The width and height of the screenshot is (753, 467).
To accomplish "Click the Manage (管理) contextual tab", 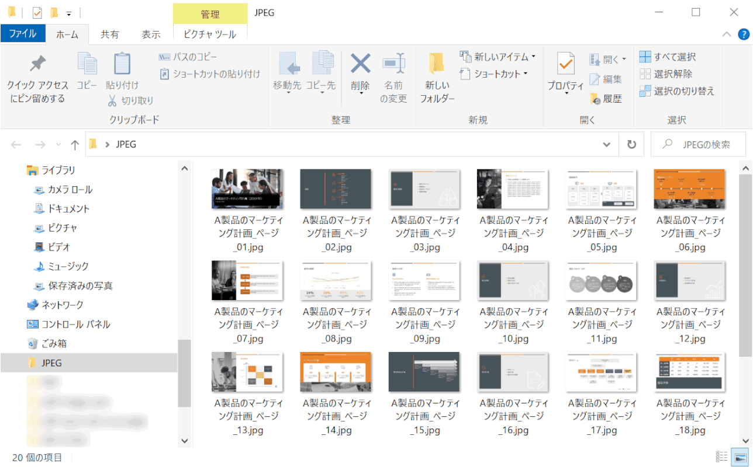I will click(x=210, y=13).
